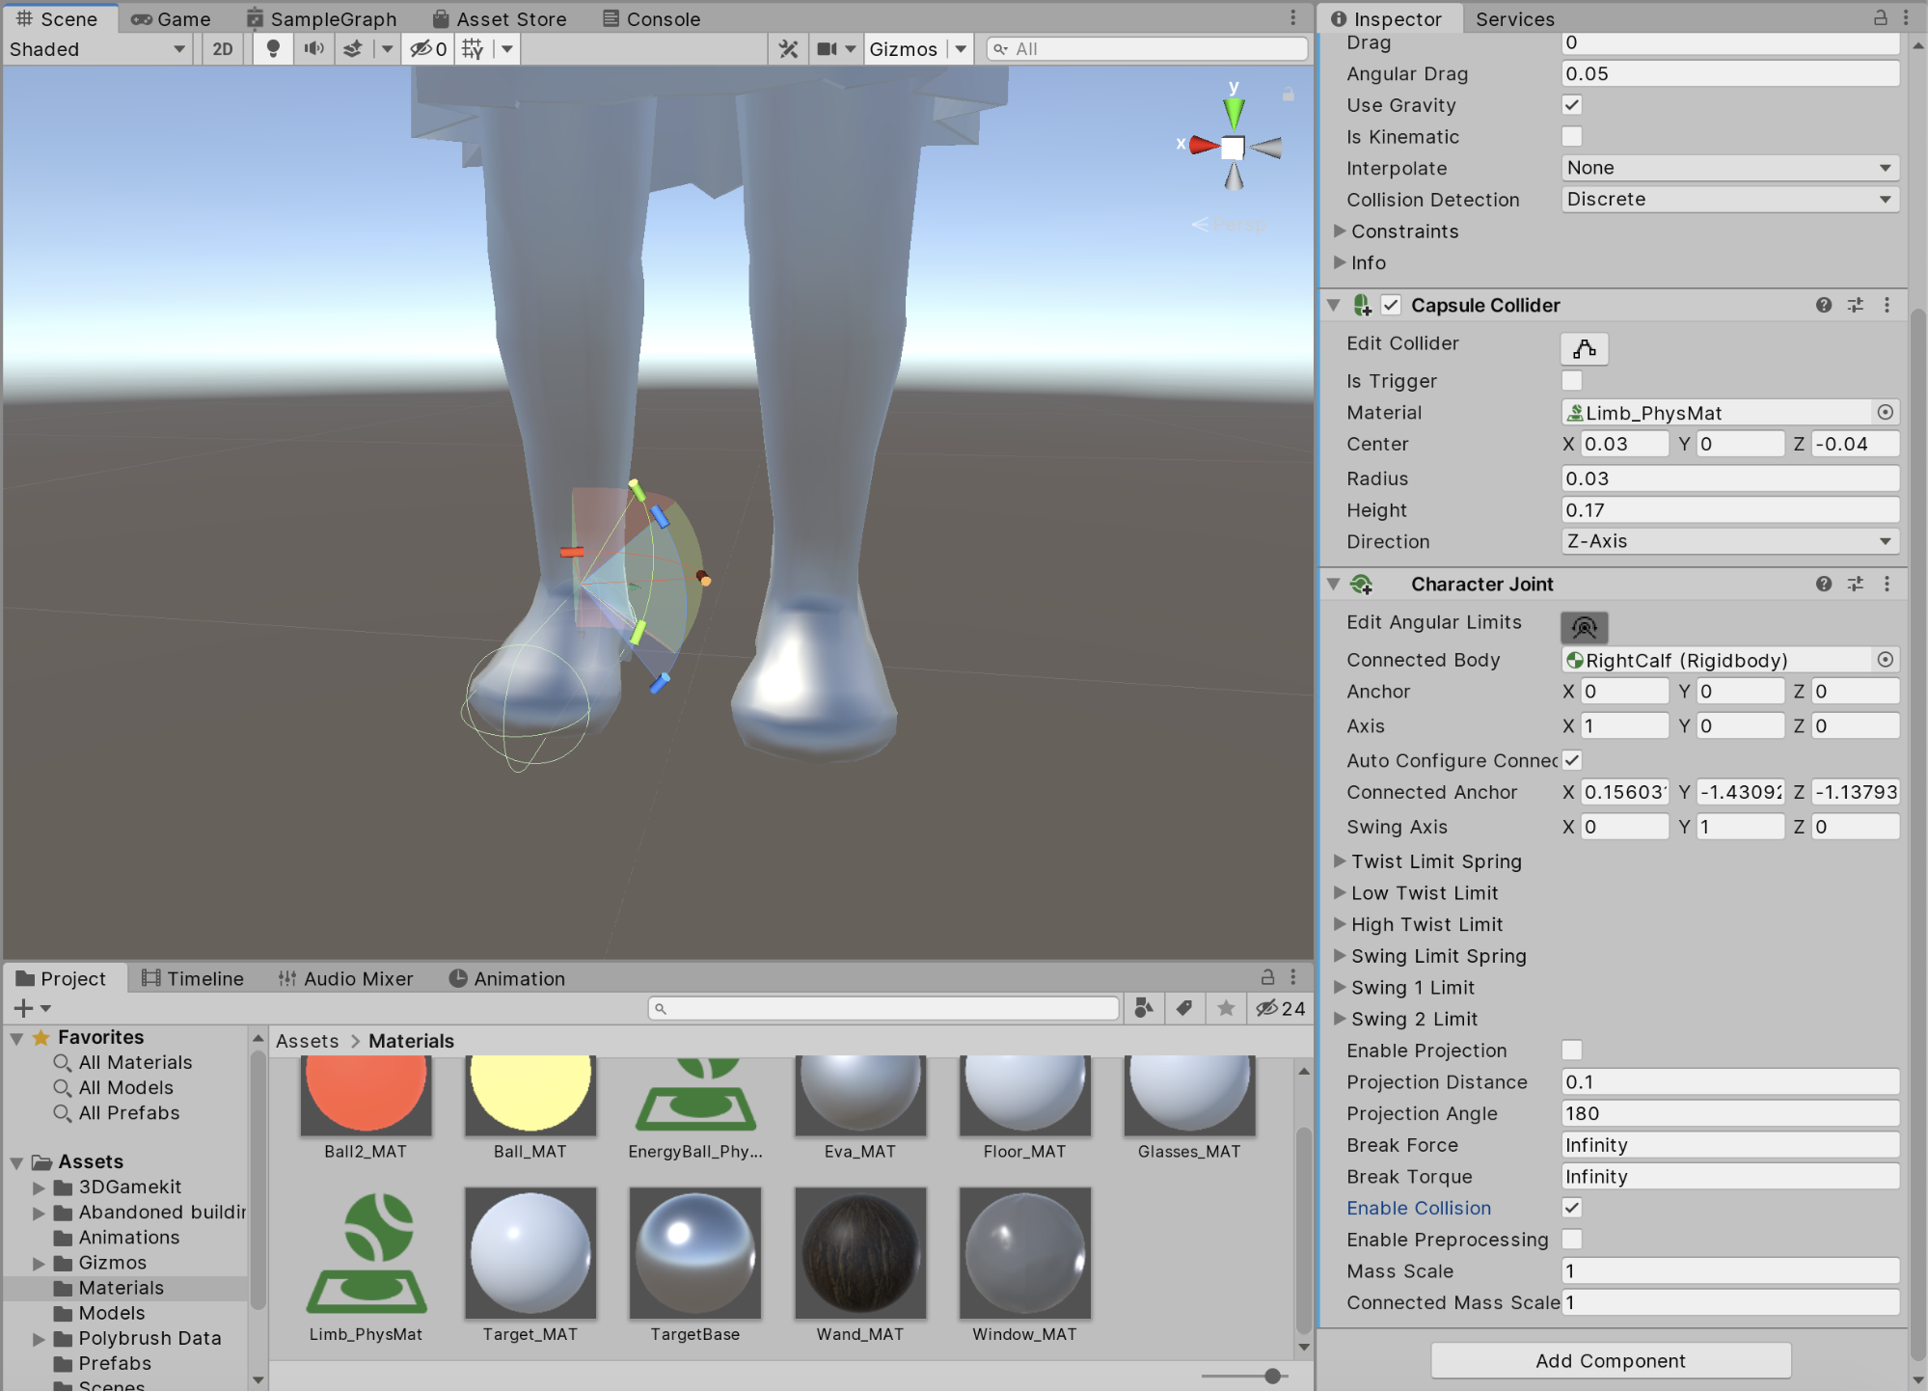The image size is (1928, 1392).
Task: Open the Direction Z-Axis dropdown
Action: coord(1729,541)
